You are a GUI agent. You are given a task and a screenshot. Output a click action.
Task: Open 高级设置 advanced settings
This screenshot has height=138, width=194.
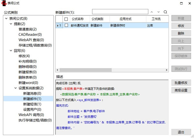(x=181, y=90)
